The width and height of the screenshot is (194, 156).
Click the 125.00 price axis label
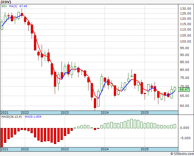pyautogui.click(x=185, y=13)
